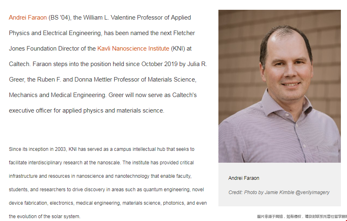Click the portrait photo of Andrei Faraon
This screenshot has width=347, height=221.
pos(280,86)
